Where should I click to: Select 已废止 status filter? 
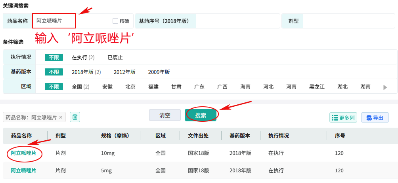pos(115,57)
